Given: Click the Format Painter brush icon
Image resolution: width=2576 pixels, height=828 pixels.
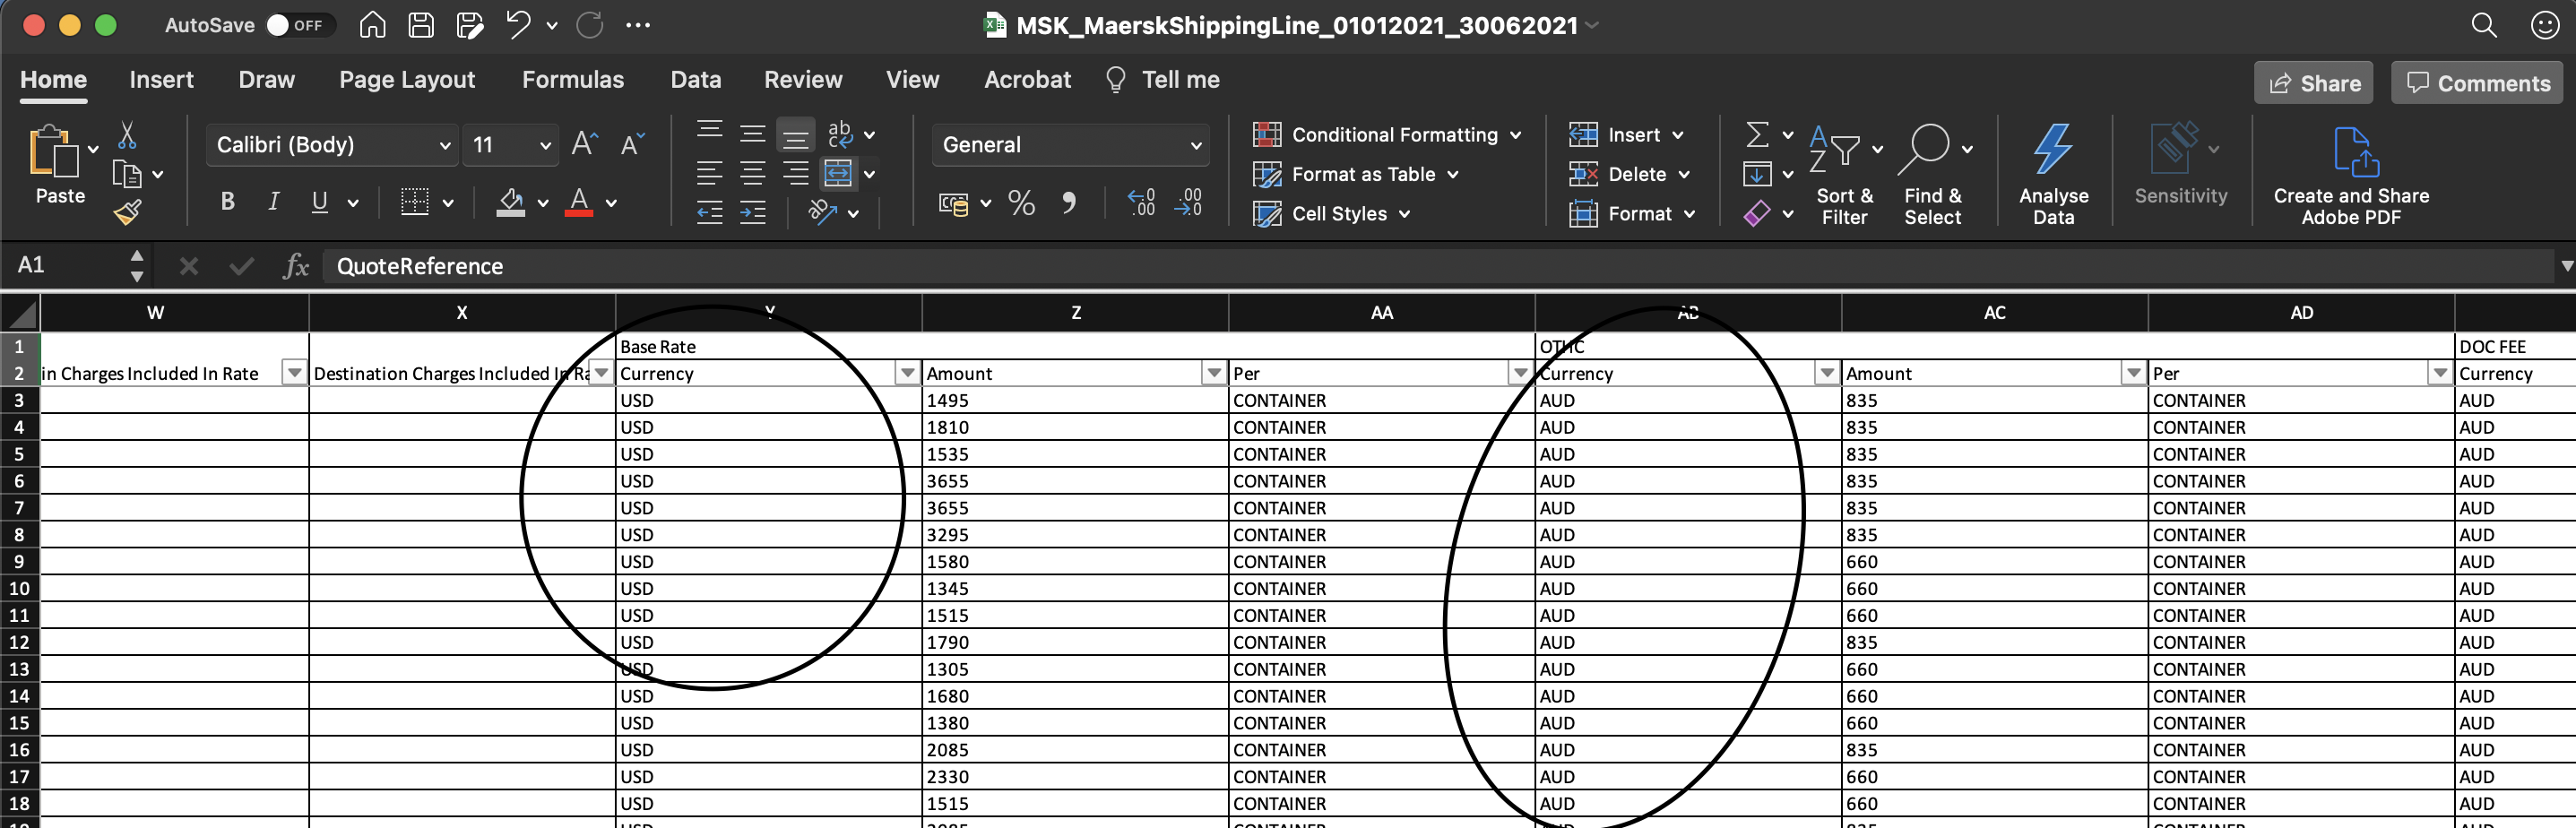Looking at the screenshot, I should [x=127, y=212].
